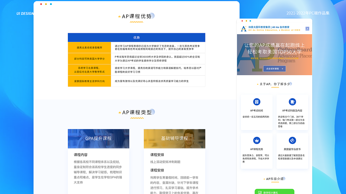
Task: Open the 美国留学白皮书 card title
Action: tap(292, 149)
